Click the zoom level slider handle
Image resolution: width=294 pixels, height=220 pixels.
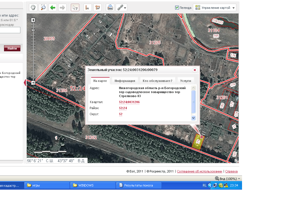[33, 30]
